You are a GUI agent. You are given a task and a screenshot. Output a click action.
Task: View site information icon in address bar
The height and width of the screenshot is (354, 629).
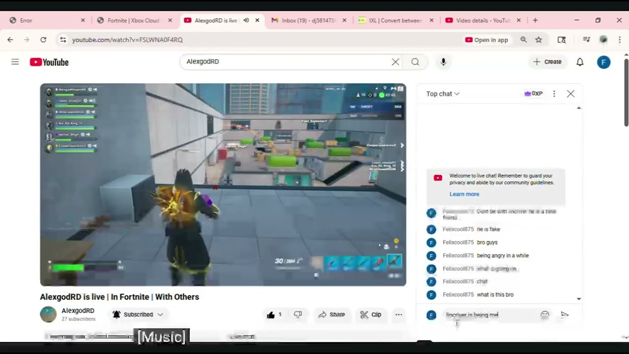click(x=62, y=40)
